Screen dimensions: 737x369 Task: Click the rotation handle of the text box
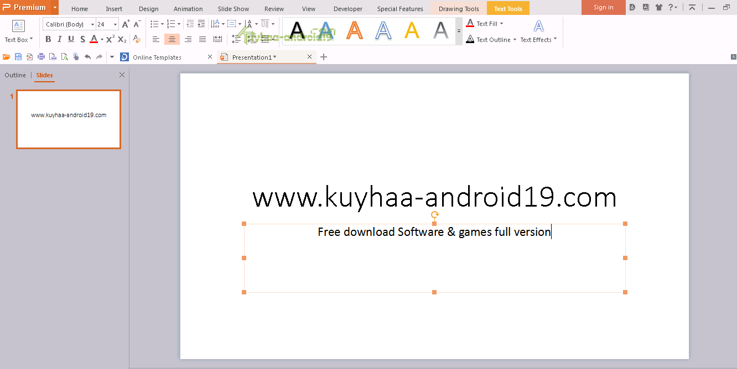click(x=434, y=215)
